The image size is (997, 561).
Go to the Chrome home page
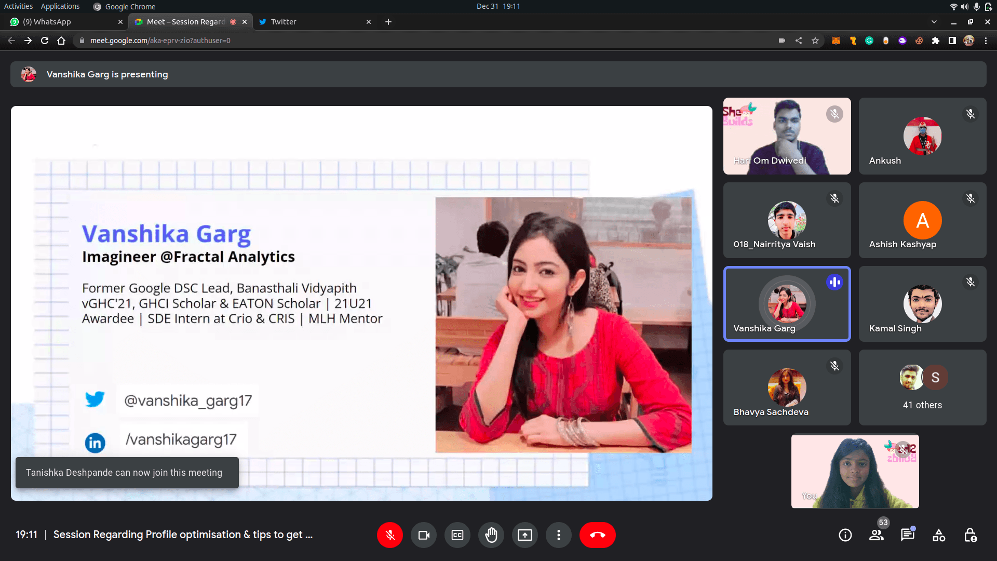pos(61,41)
